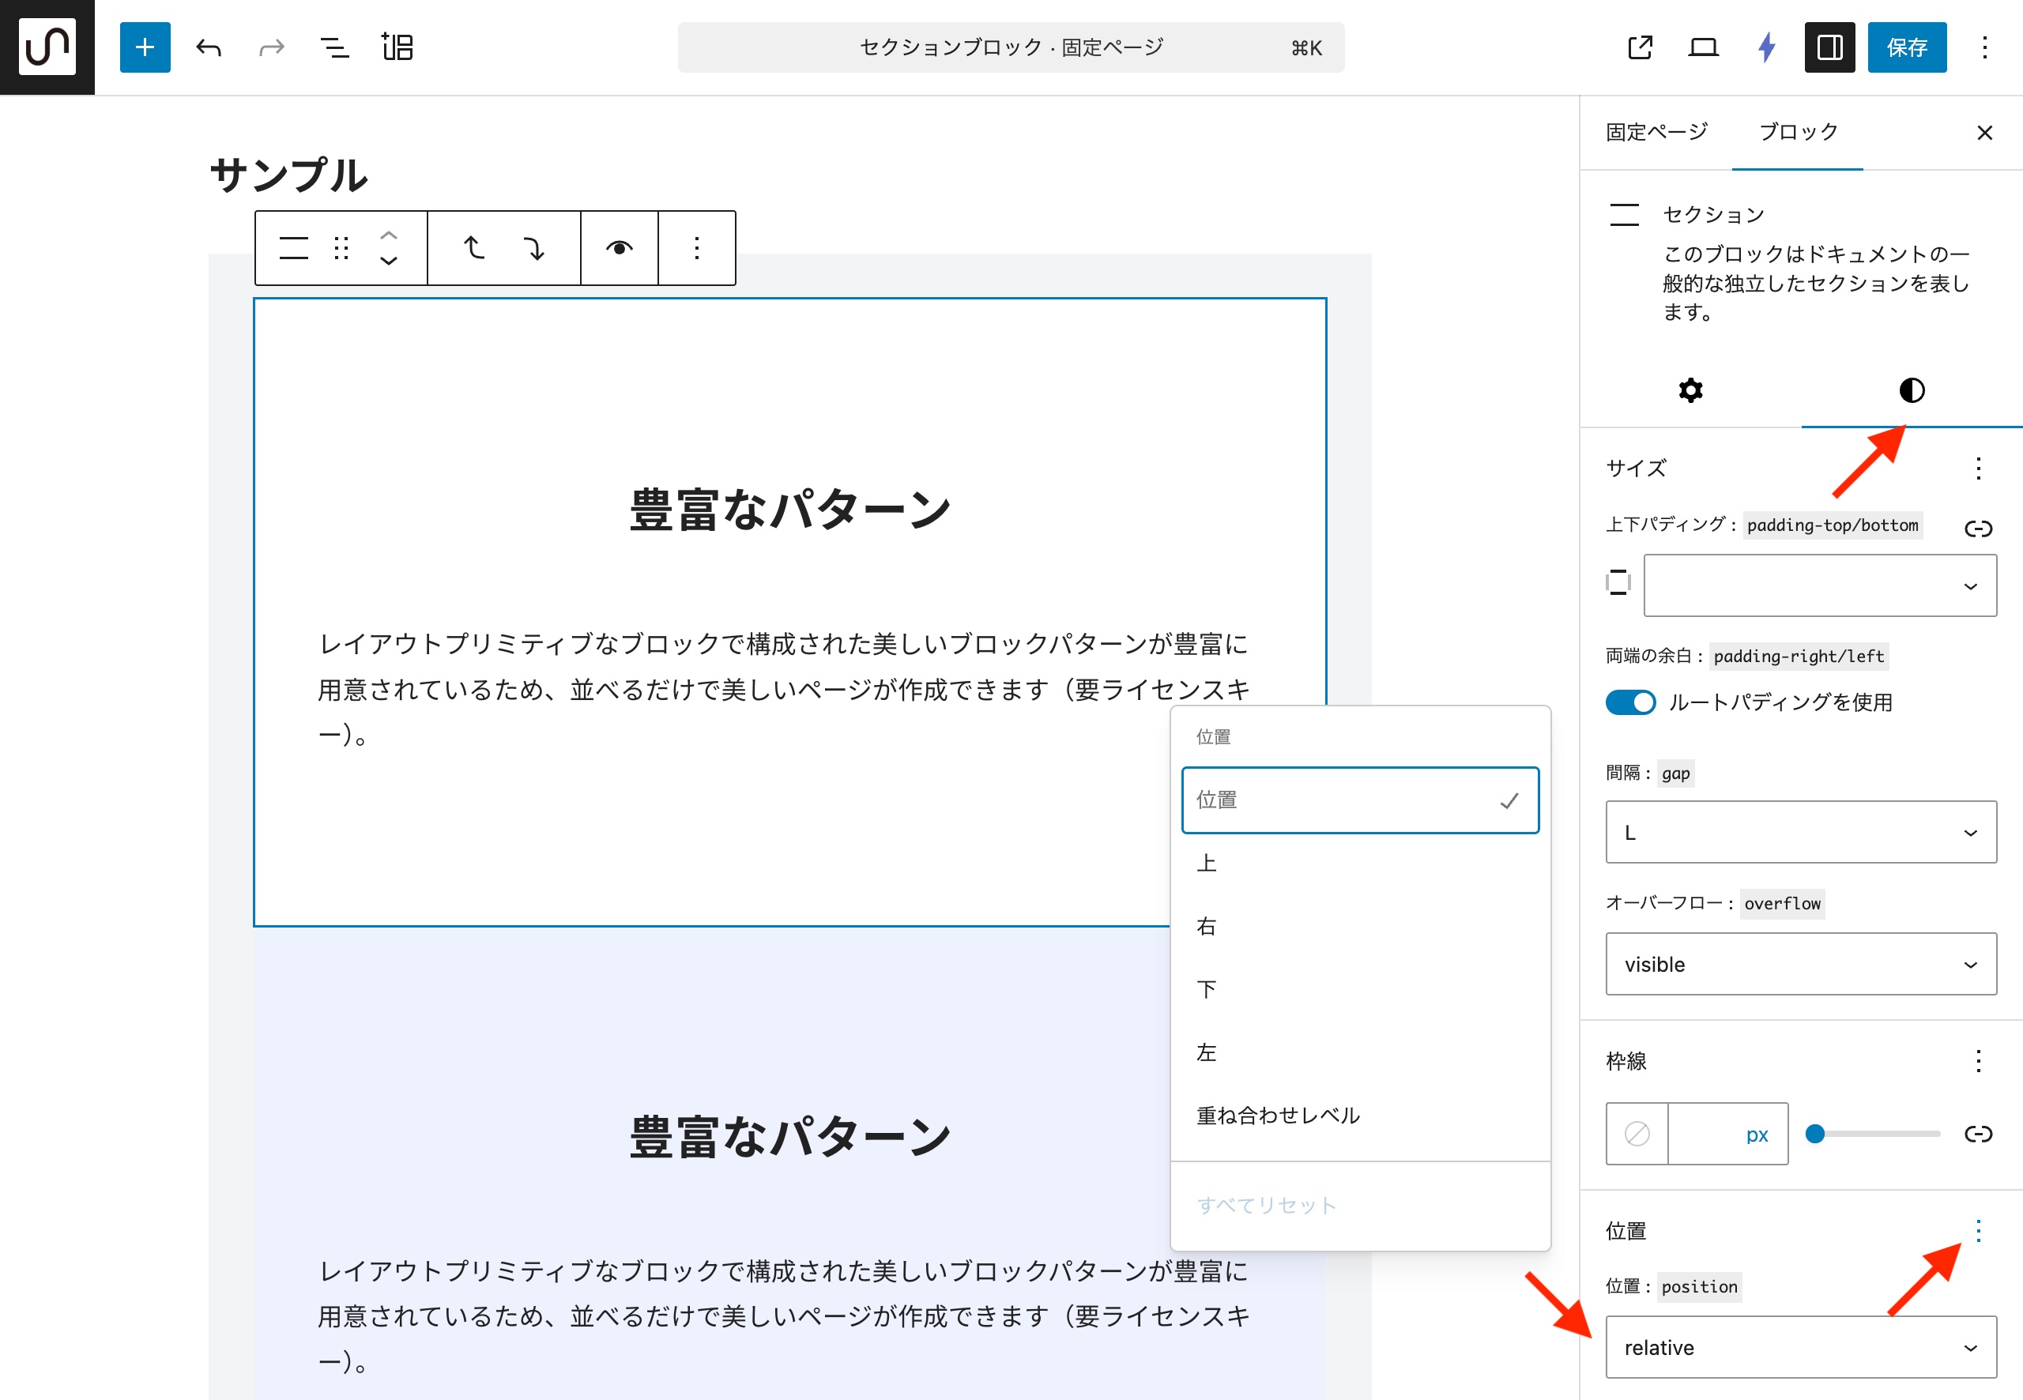Viewport: 2023px width, 1400px height.
Task: Open the document overview list view icon
Action: point(334,47)
